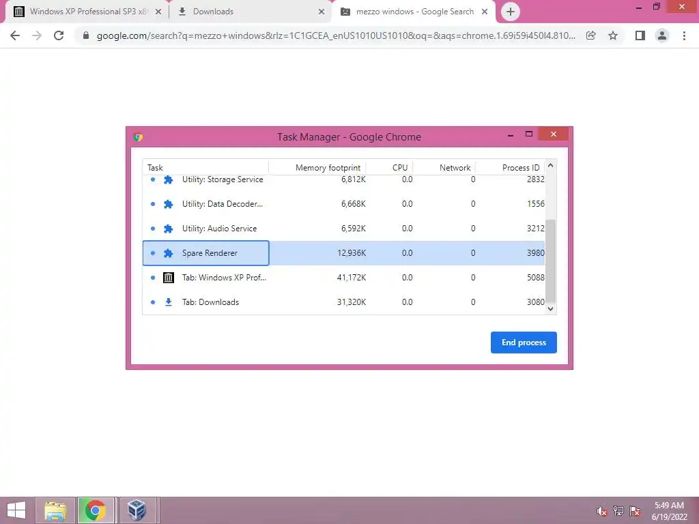
Task: Close the Downloads tab
Action: 322,12
